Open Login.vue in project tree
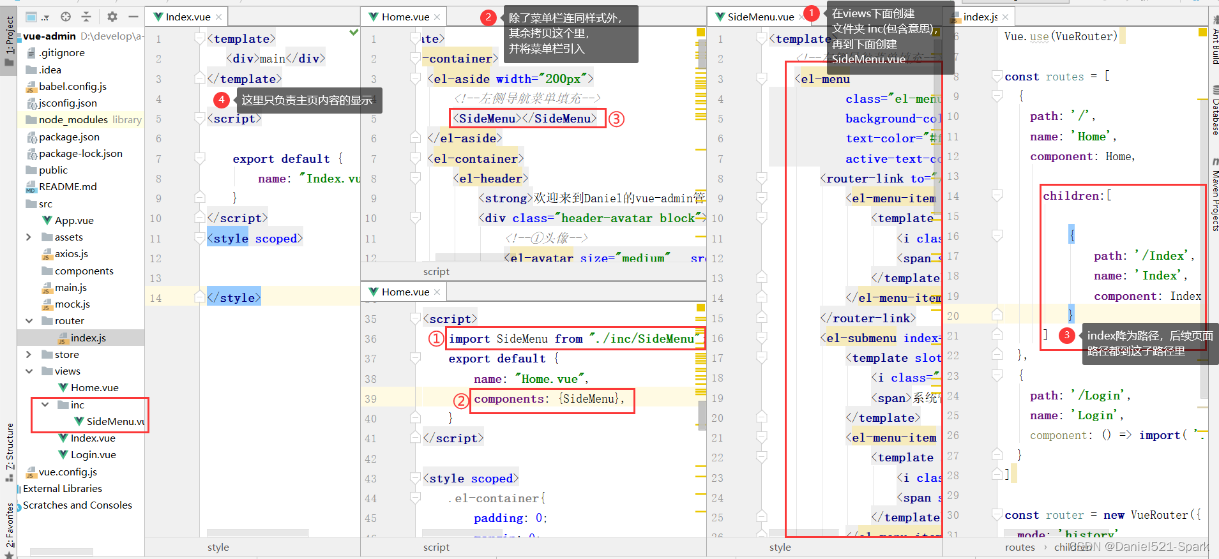Viewport: 1219px width, 559px height. (x=87, y=455)
